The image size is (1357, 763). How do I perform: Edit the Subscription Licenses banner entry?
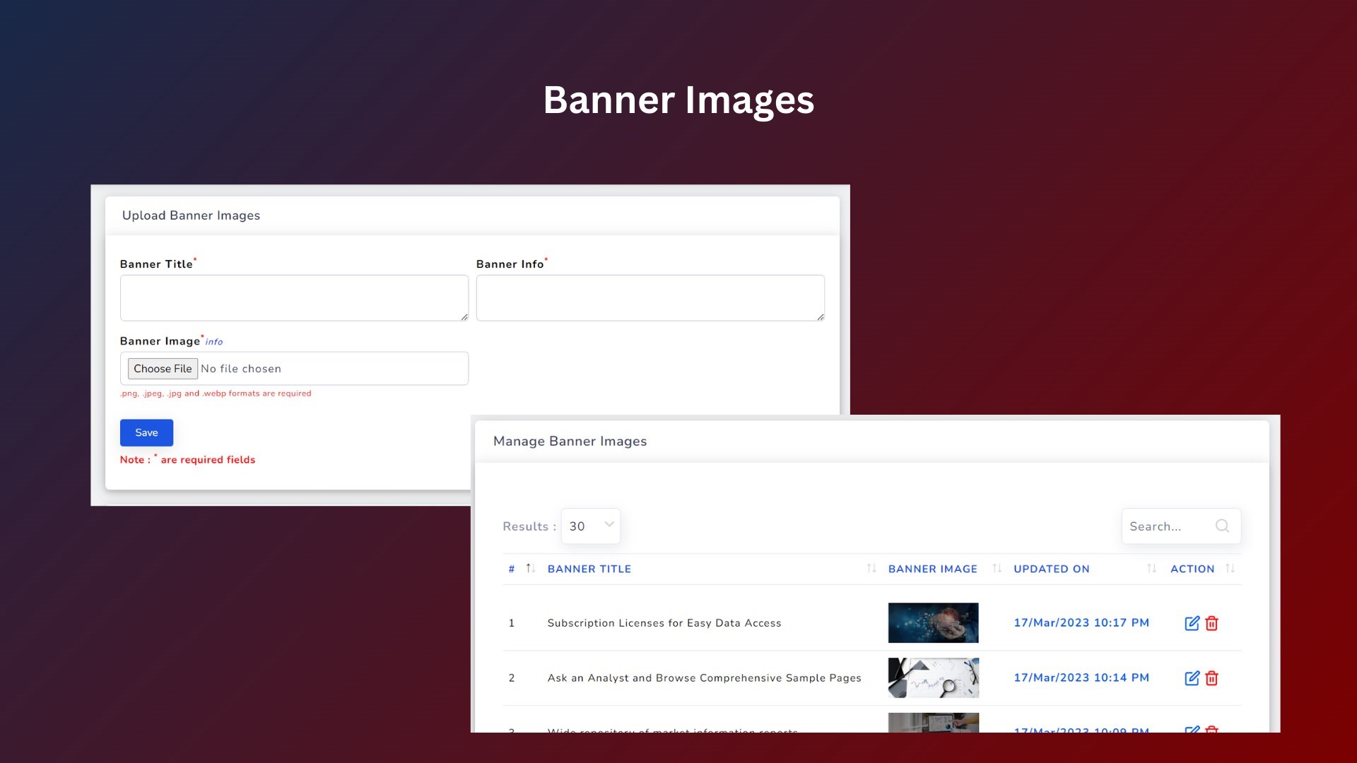1192,623
